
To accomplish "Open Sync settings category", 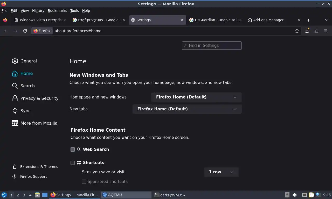I will pyautogui.click(x=21, y=111).
